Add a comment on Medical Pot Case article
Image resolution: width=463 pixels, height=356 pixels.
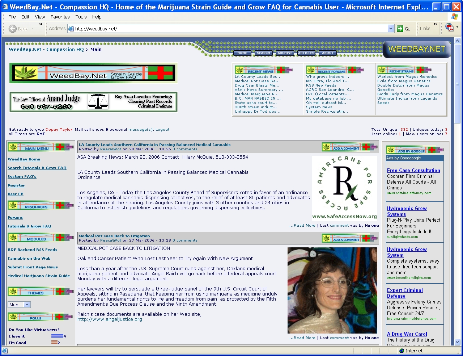coord(350,238)
